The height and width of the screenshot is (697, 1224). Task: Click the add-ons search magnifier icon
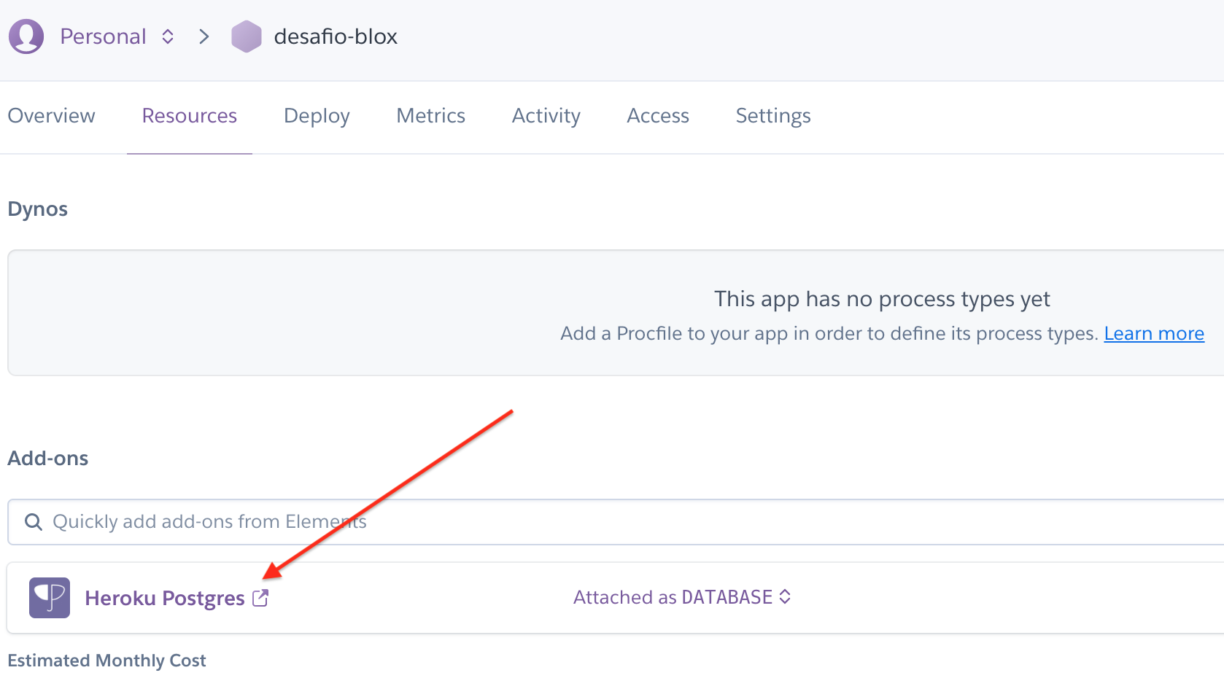(34, 522)
